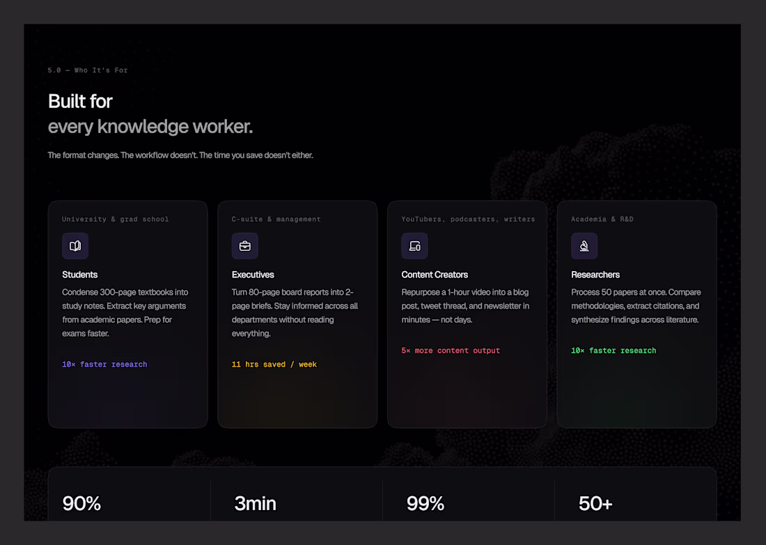Click the devices icon for Content Creators

(414, 246)
